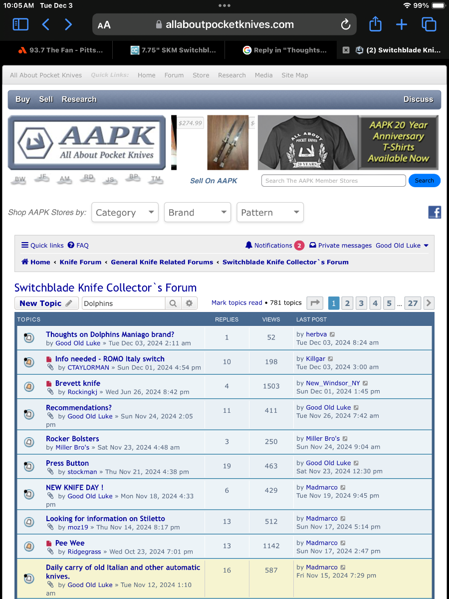This screenshot has width=449, height=599.
Task: Switch to 7.75" SKM Switchbl... tab
Action: coord(173,50)
